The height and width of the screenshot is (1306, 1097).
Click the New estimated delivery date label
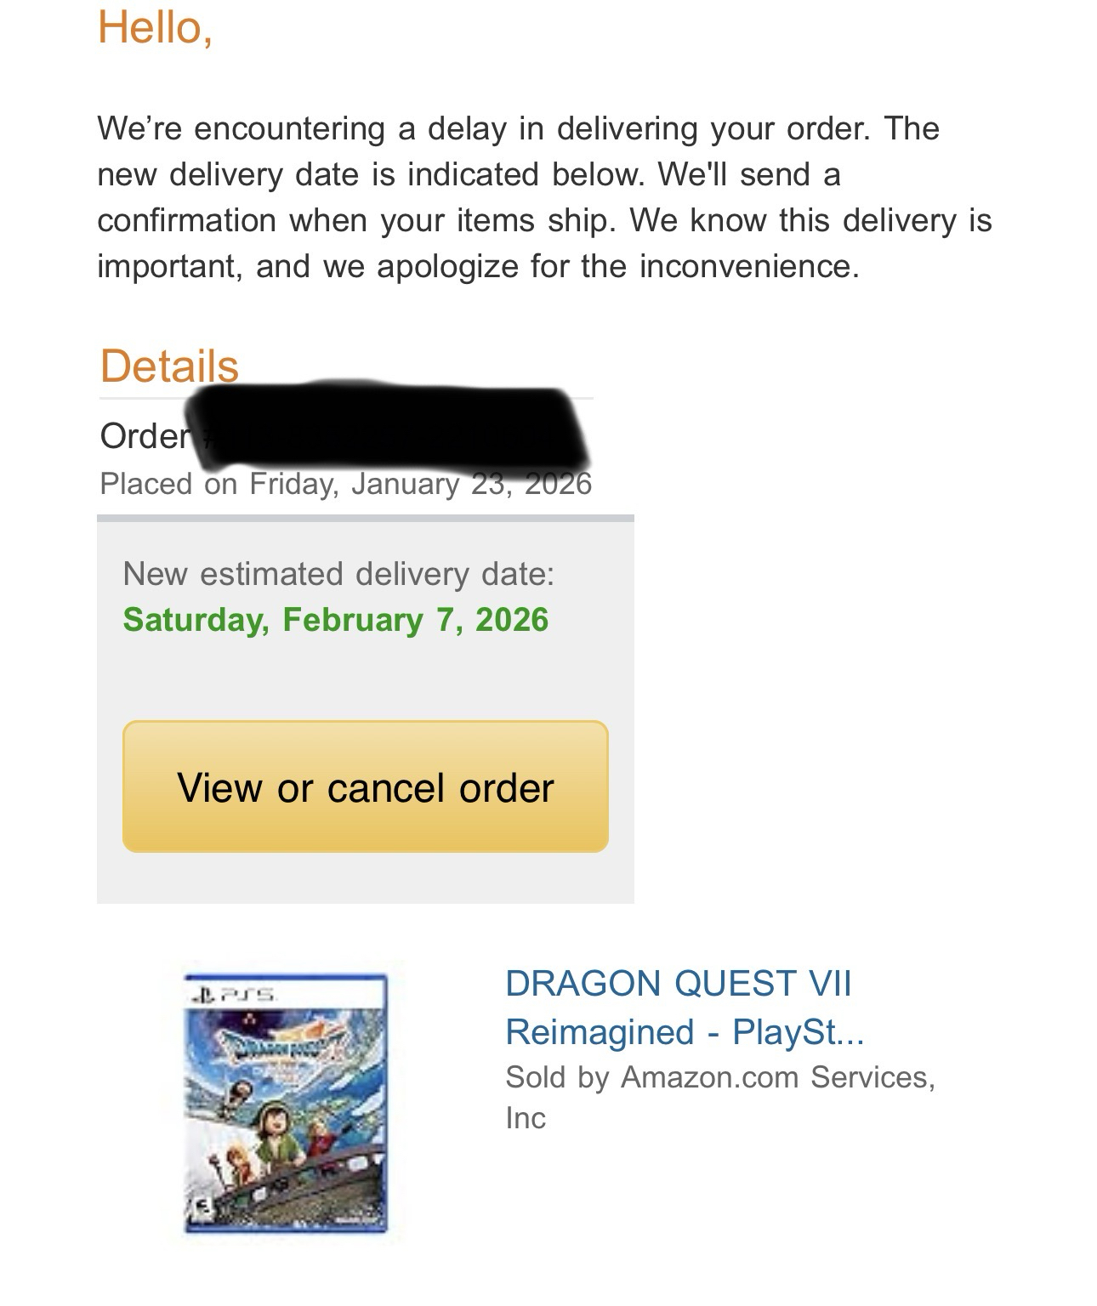(338, 574)
